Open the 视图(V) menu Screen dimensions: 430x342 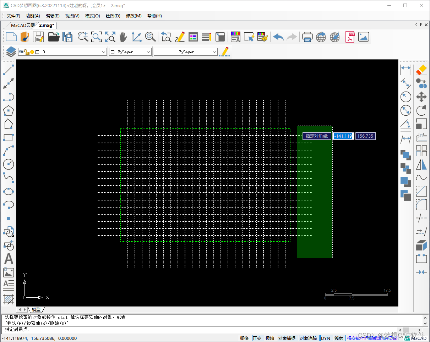click(72, 16)
